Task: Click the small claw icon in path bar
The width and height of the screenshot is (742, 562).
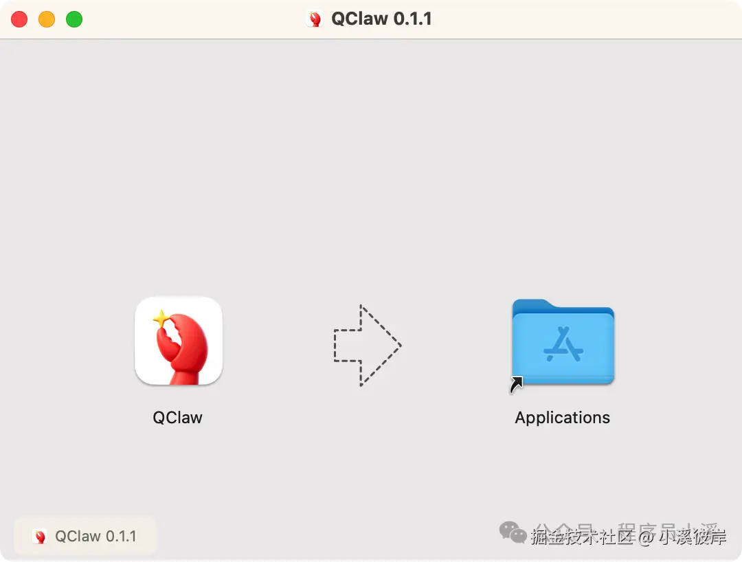Action: [x=41, y=537]
